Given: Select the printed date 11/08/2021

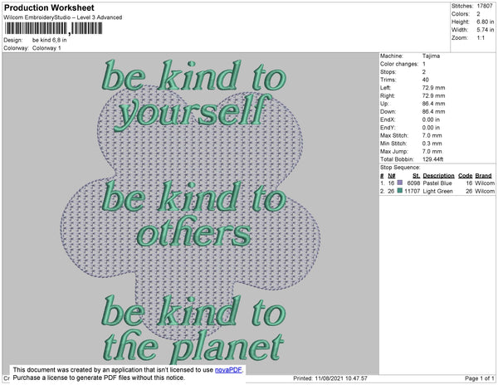Looking at the screenshot, I should click(329, 378).
